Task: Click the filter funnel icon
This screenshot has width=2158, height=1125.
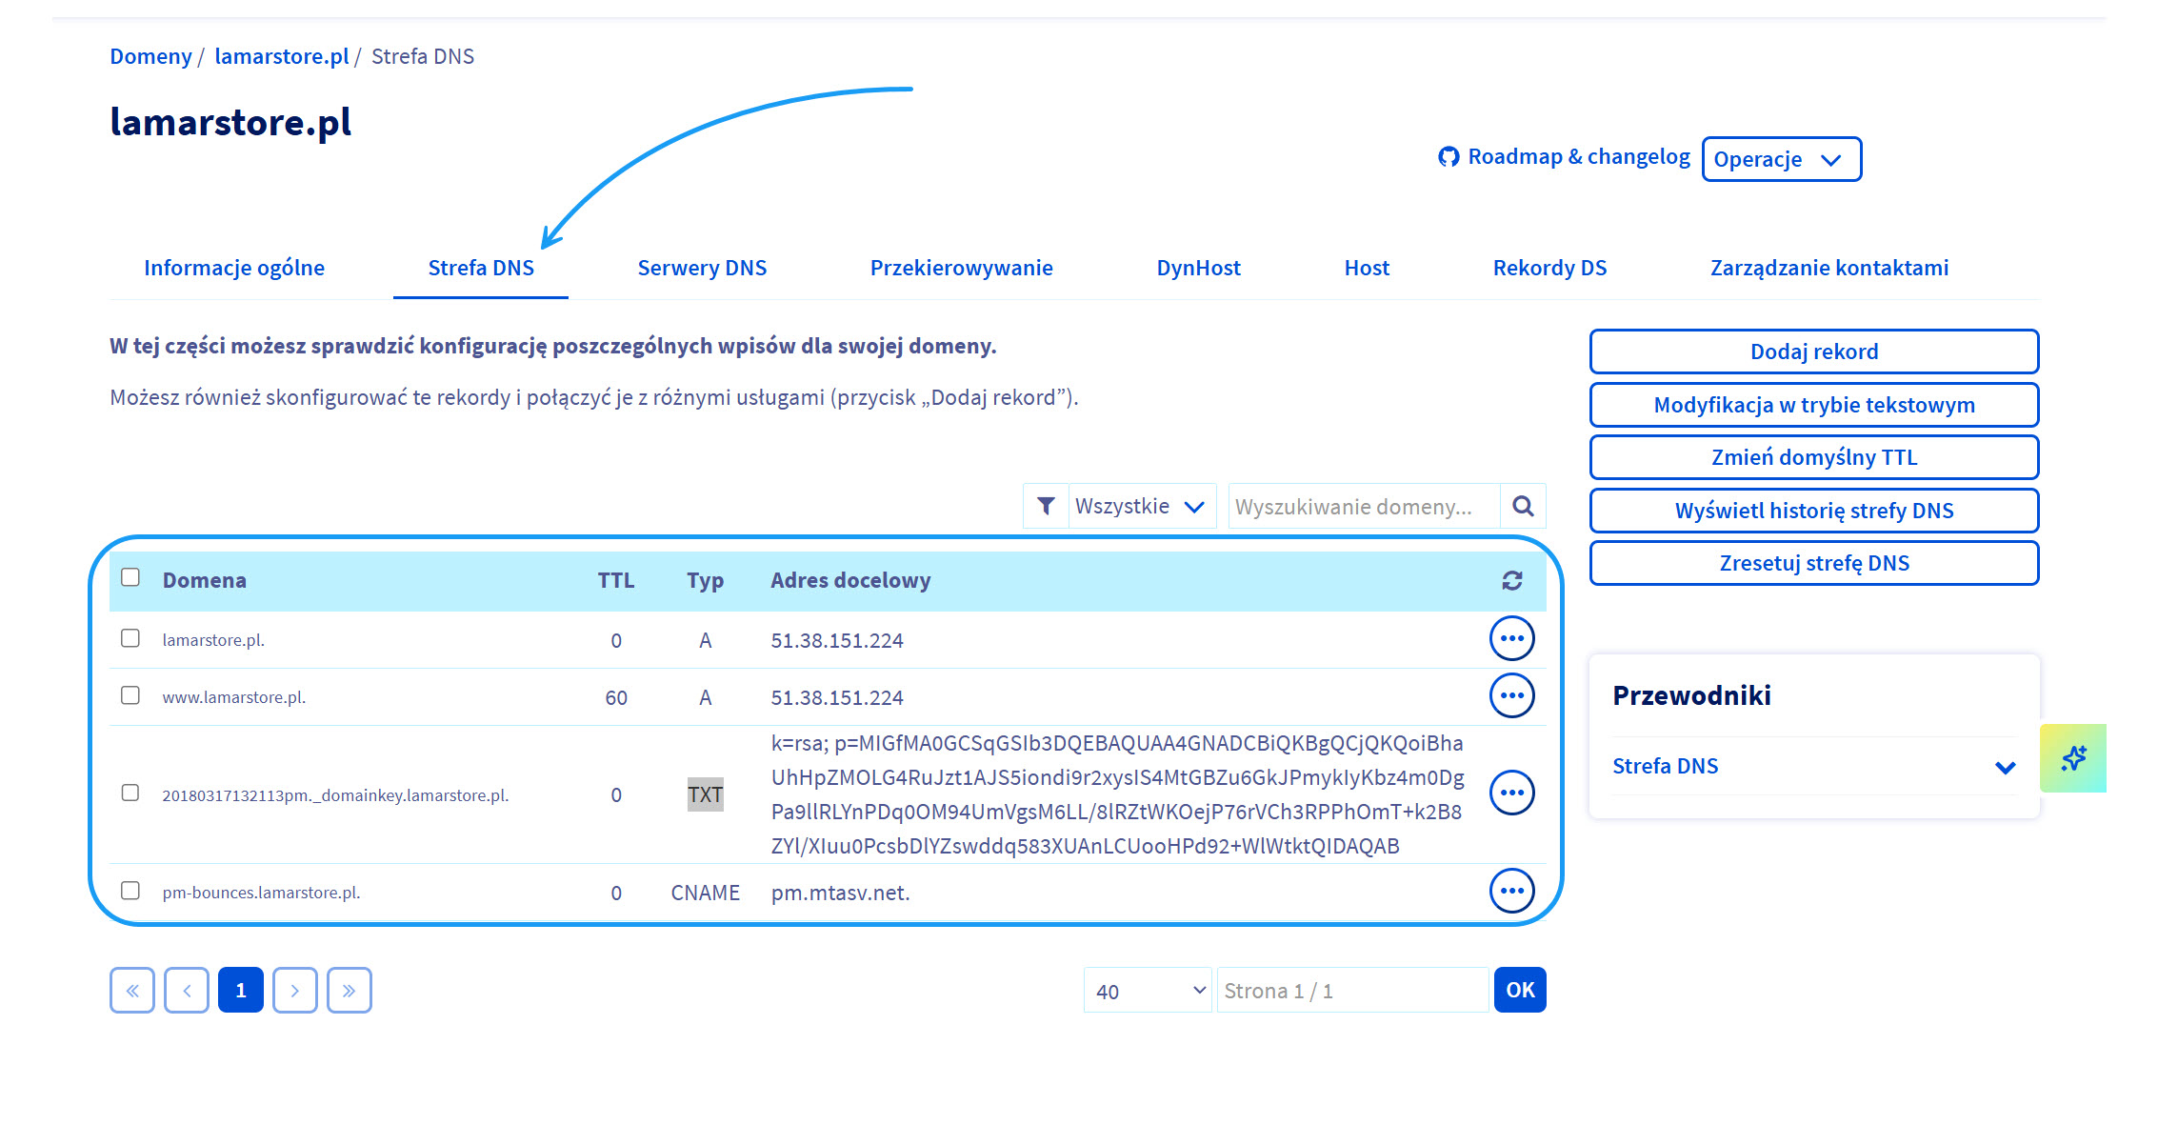Action: (x=1046, y=506)
